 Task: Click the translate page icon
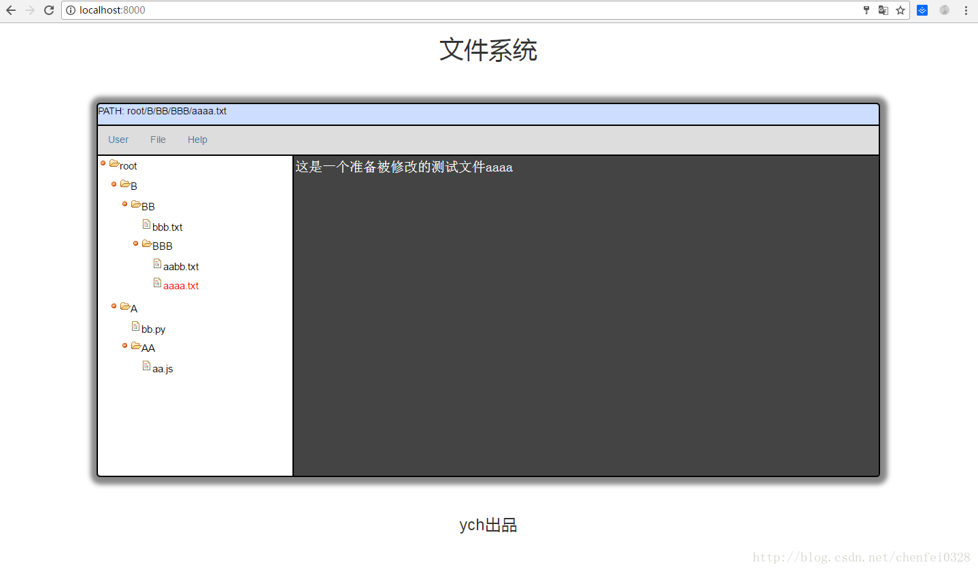[883, 10]
